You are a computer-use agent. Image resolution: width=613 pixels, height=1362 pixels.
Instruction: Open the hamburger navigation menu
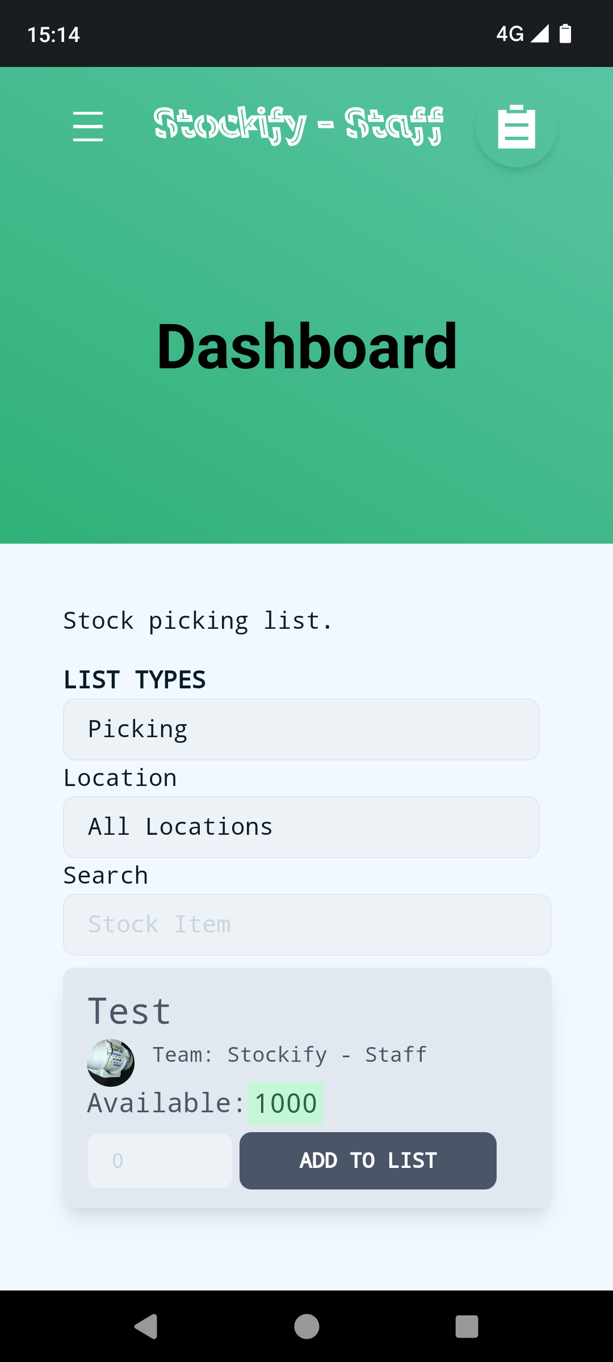coord(88,126)
